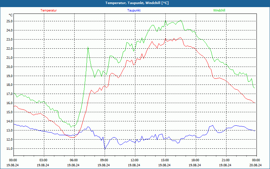This screenshot has height=169, width=270.
Task: Click the 18:00 time axis label
Action: pos(196,160)
